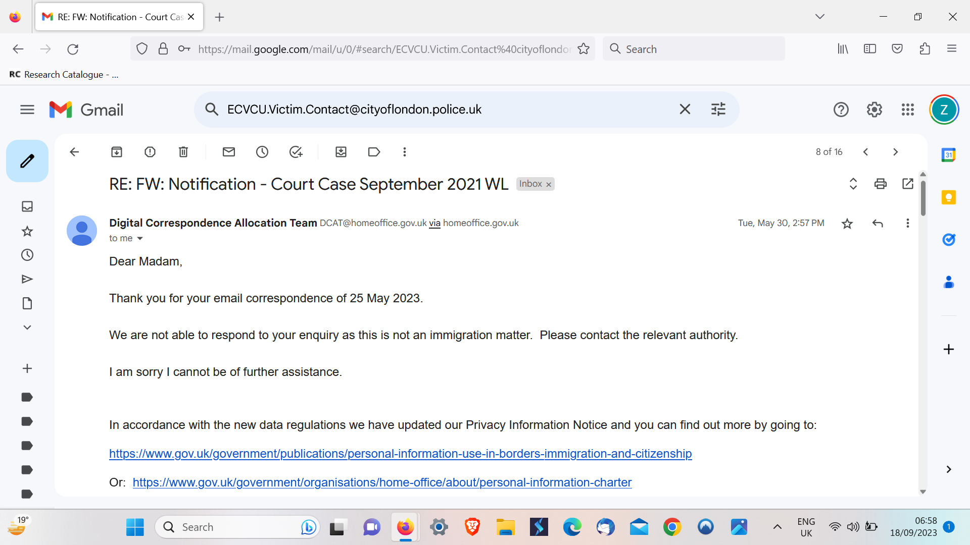
Task: Open Firefox from the Windows taskbar
Action: tap(405, 527)
